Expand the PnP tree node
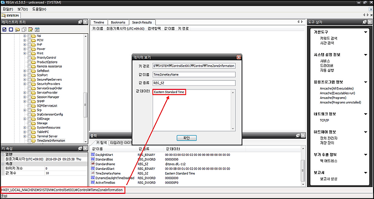374x199 pixels. point(25,44)
